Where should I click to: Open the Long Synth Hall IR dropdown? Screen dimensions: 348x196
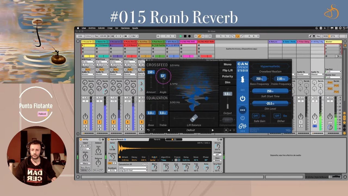[x=133, y=170]
